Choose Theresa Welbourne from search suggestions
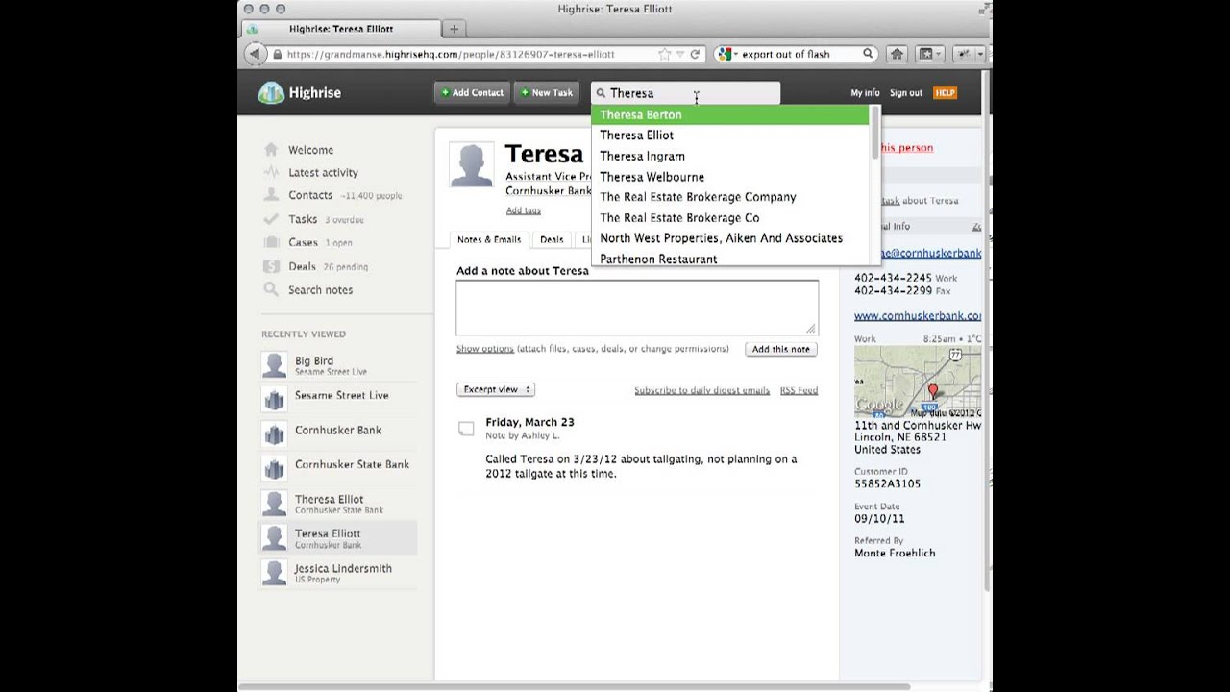Screen dimensions: 1230x692 730,177
